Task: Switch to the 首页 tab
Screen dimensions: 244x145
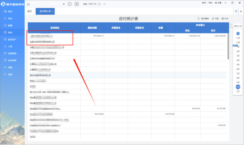Action: point(30,11)
